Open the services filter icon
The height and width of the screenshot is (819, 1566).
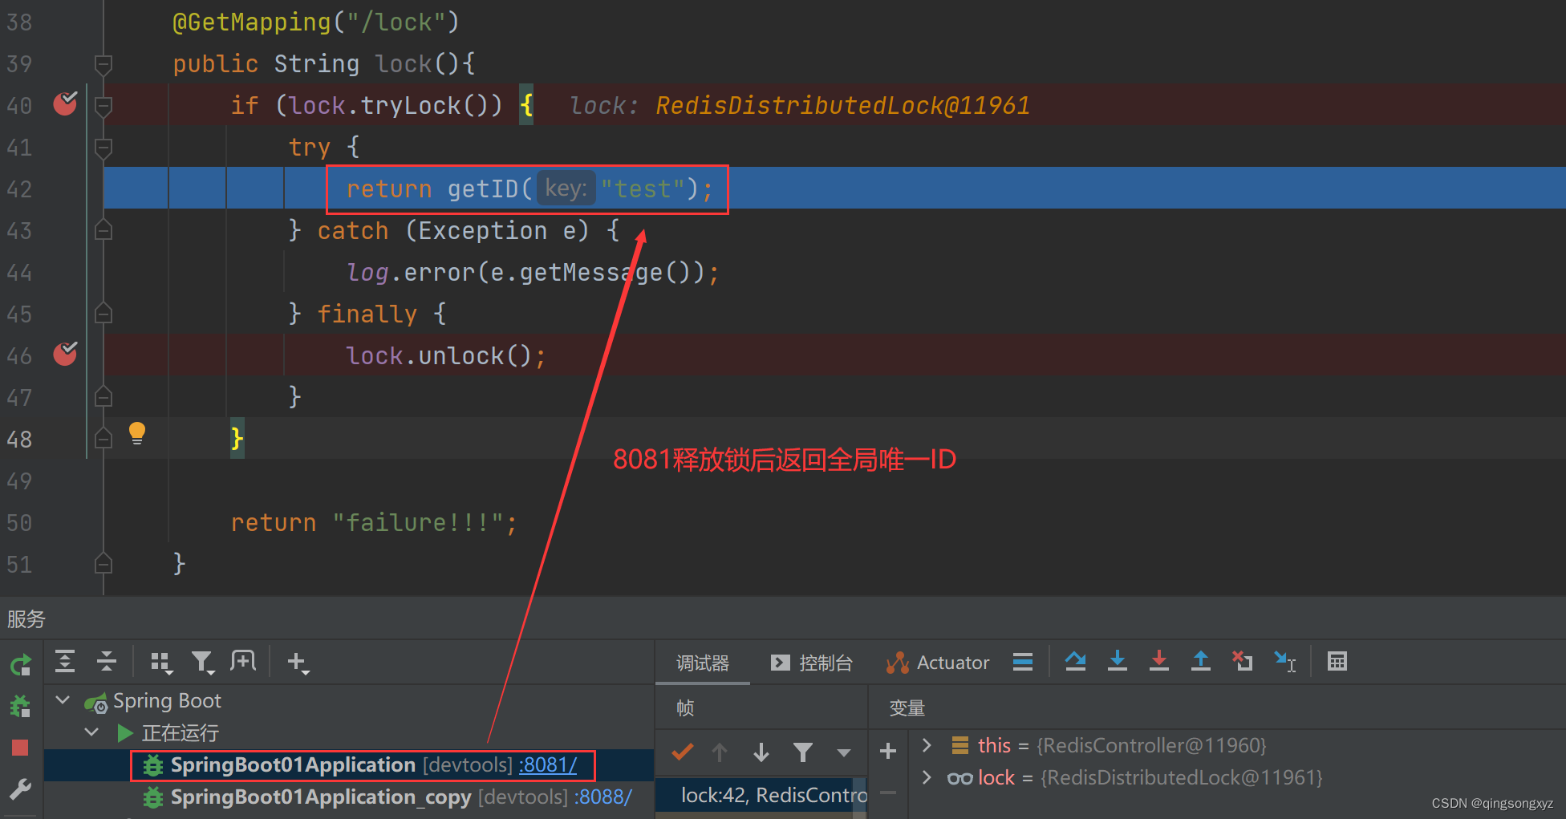[x=203, y=663]
